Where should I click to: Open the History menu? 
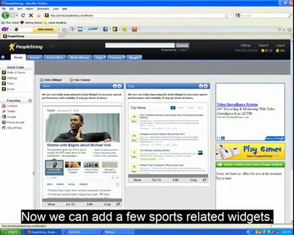click(30, 9)
